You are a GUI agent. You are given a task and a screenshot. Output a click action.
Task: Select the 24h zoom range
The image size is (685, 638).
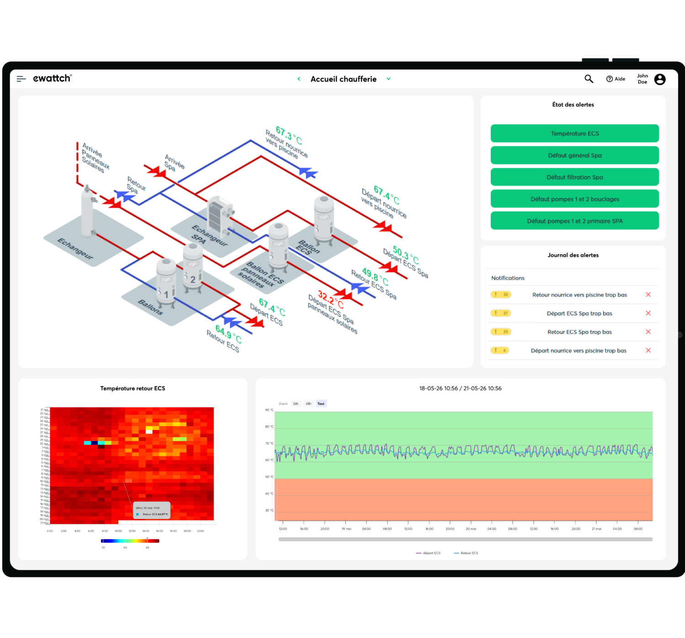point(296,404)
